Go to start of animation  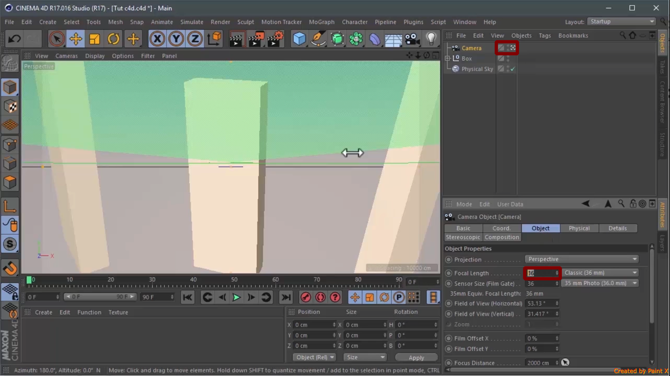coord(187,297)
